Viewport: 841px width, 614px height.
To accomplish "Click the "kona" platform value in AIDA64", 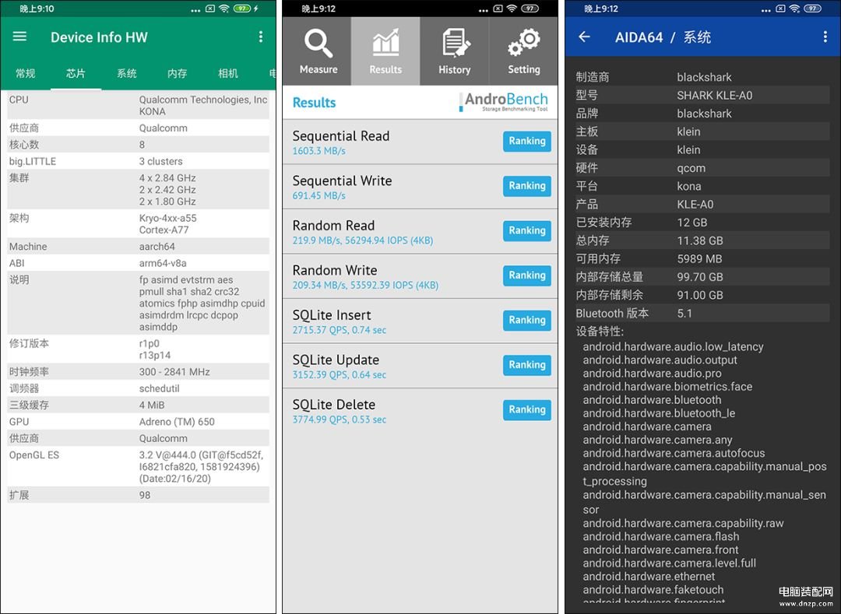I will 689,187.
